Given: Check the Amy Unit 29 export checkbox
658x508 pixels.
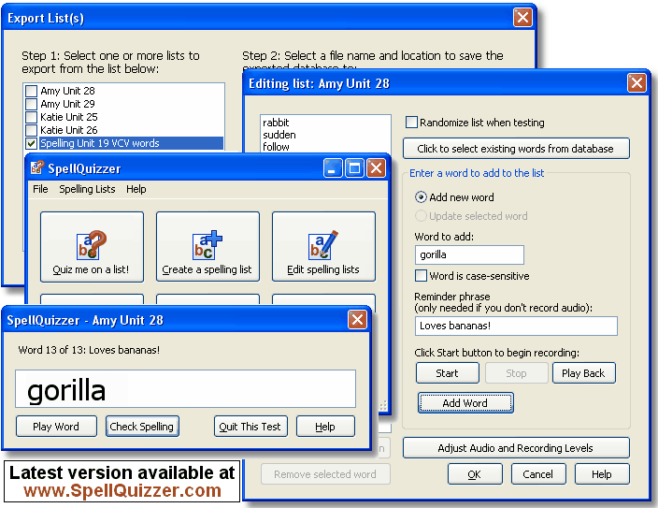Looking at the screenshot, I should point(32,104).
